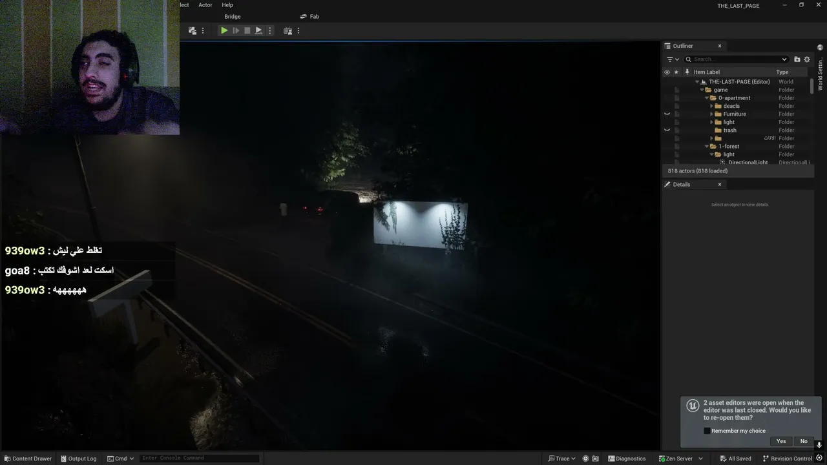827x465 pixels.
Task: Expand the Outliner search history dropdown
Action: pos(784,59)
